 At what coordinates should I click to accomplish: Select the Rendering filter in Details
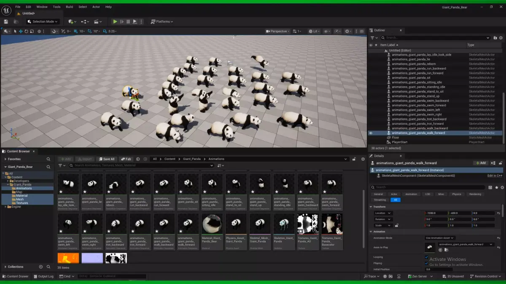(475, 194)
